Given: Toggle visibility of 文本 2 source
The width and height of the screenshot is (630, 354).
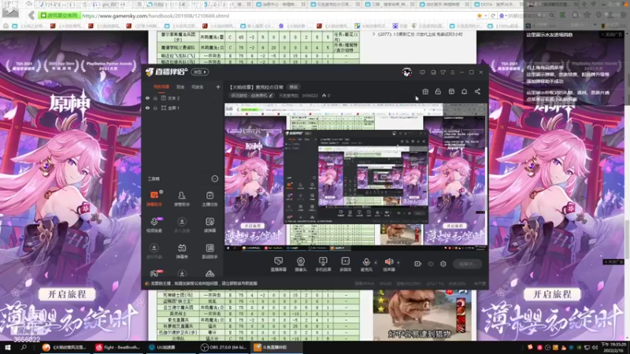Looking at the screenshot, I should (x=147, y=98).
